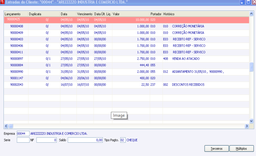Viewport: 256px width, 156px height.
Task: Click the Data Últ. Liq. column header
Action: 103,14
